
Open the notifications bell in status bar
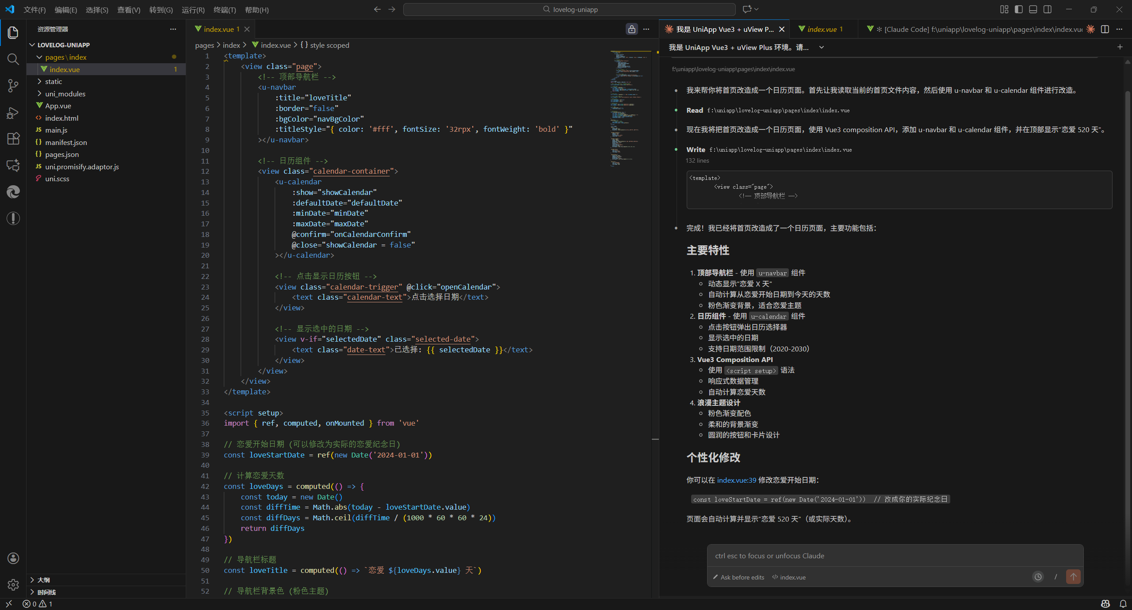pyautogui.click(x=1123, y=604)
